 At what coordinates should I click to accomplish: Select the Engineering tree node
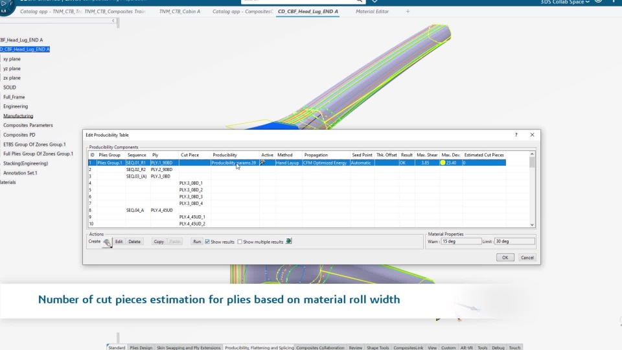[x=16, y=106]
